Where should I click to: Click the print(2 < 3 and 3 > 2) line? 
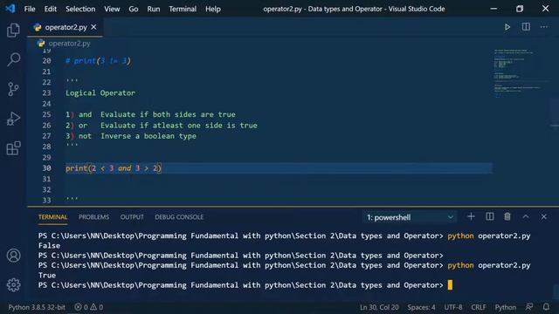point(114,168)
